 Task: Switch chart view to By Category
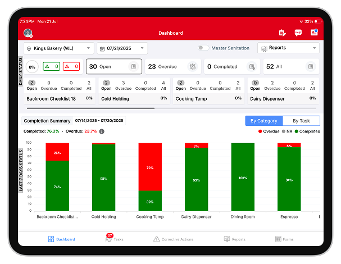coord(263,121)
